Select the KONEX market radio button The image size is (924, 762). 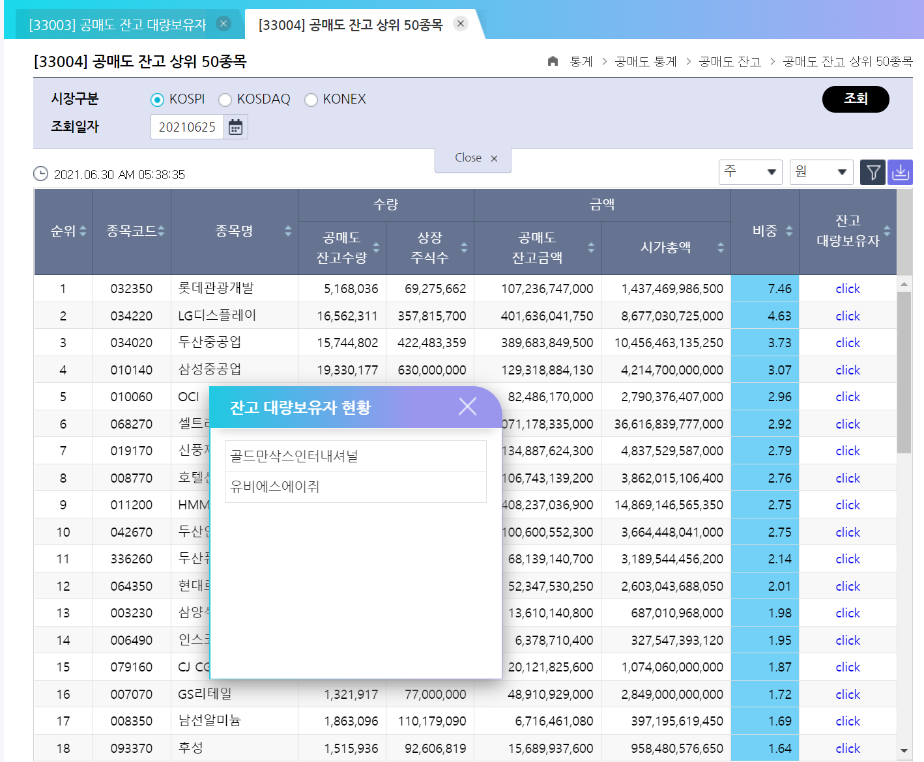[x=311, y=100]
